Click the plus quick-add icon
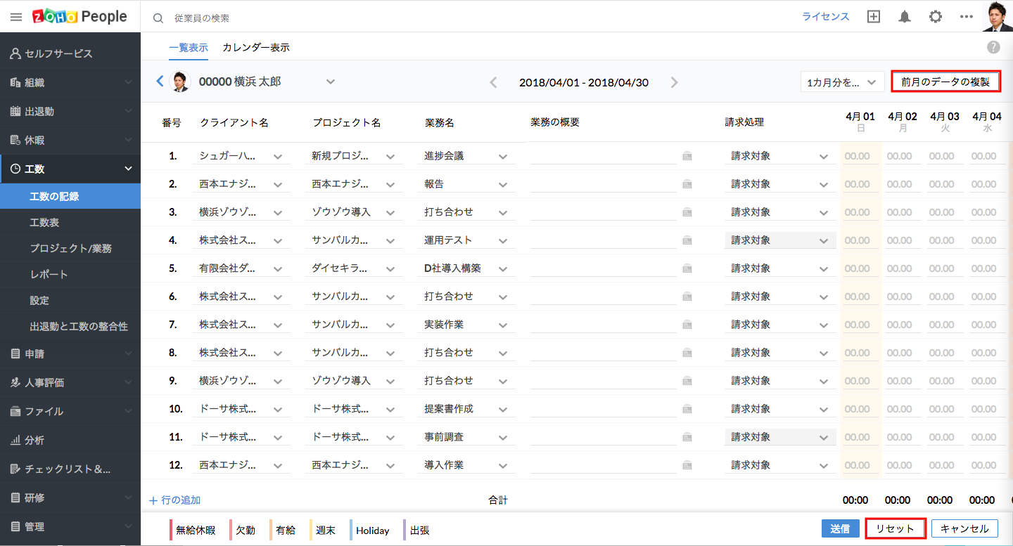Viewport: 1013px width, 546px height. coord(874,17)
